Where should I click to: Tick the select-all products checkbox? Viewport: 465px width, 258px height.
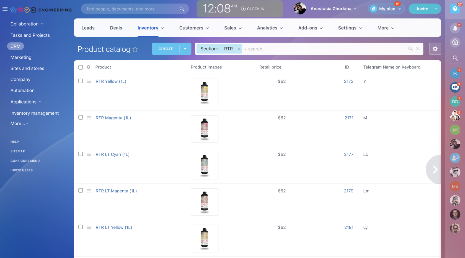81,67
